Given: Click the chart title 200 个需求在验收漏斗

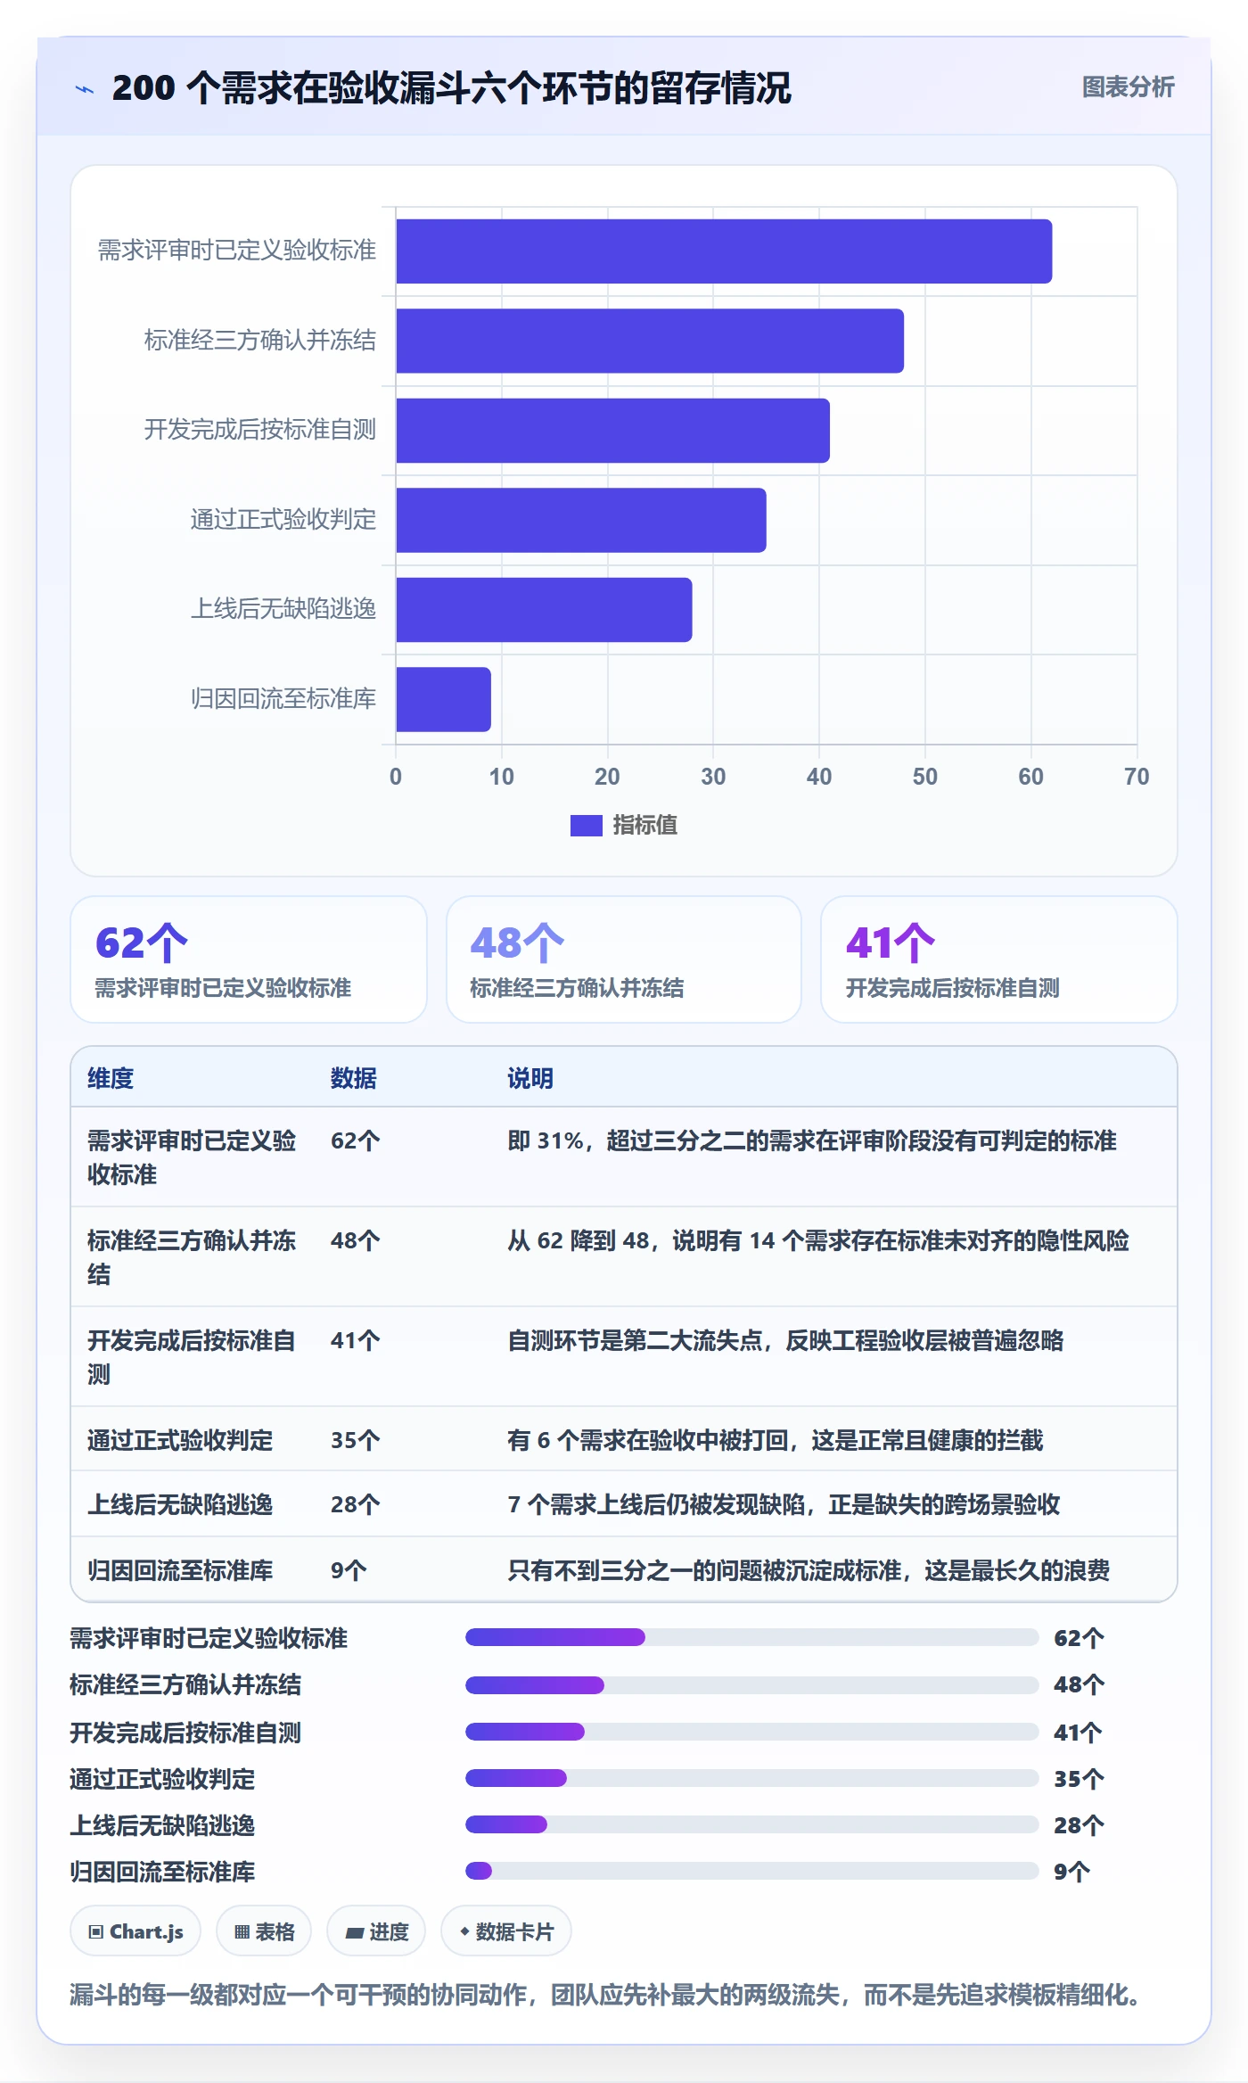Looking at the screenshot, I should coord(452,87).
